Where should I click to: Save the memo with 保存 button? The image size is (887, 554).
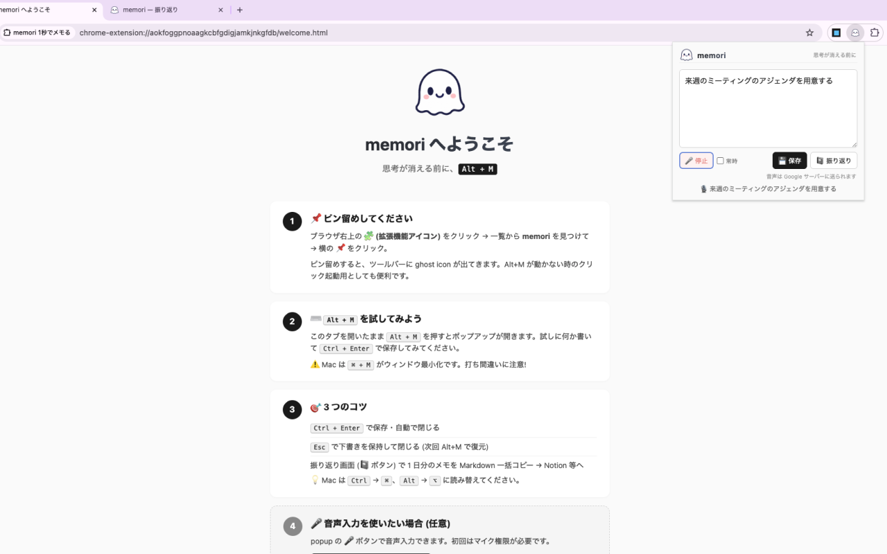point(790,161)
